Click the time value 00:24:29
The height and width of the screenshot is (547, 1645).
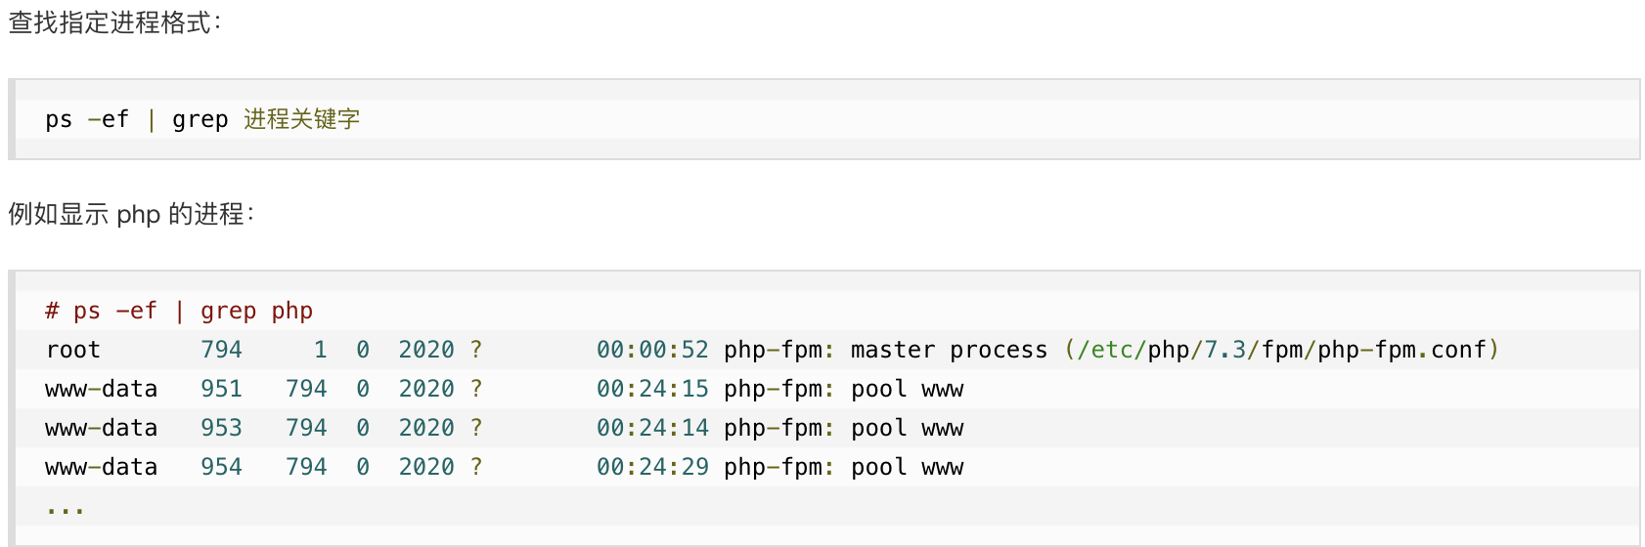point(652,467)
